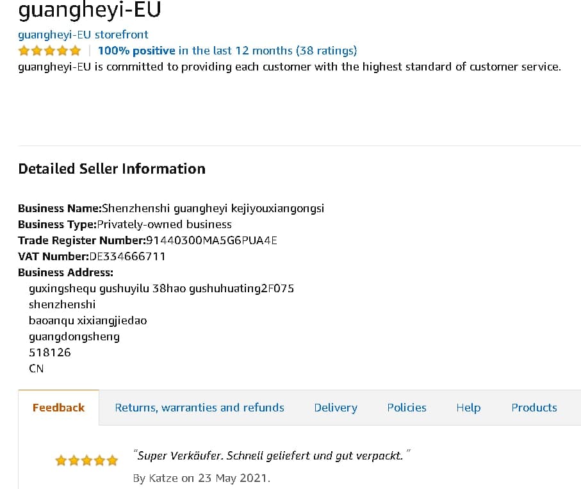
Task: Click the Detailed Seller Information heading
Action: click(112, 169)
